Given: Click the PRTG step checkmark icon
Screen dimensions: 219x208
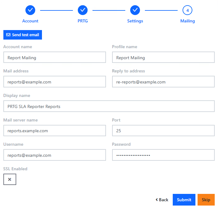Looking at the screenshot, I should coord(83,10).
